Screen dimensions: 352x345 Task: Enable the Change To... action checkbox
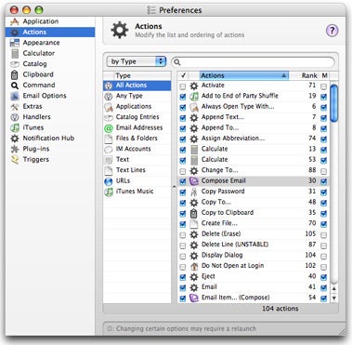(183, 171)
